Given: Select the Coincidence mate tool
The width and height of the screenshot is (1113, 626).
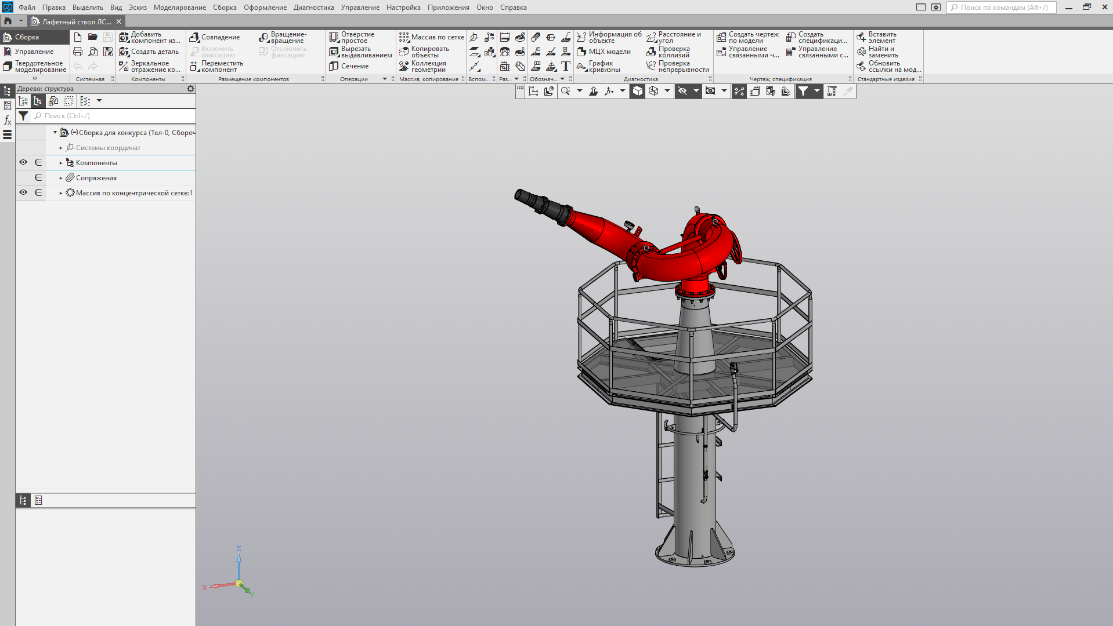Looking at the screenshot, I should point(195,38).
